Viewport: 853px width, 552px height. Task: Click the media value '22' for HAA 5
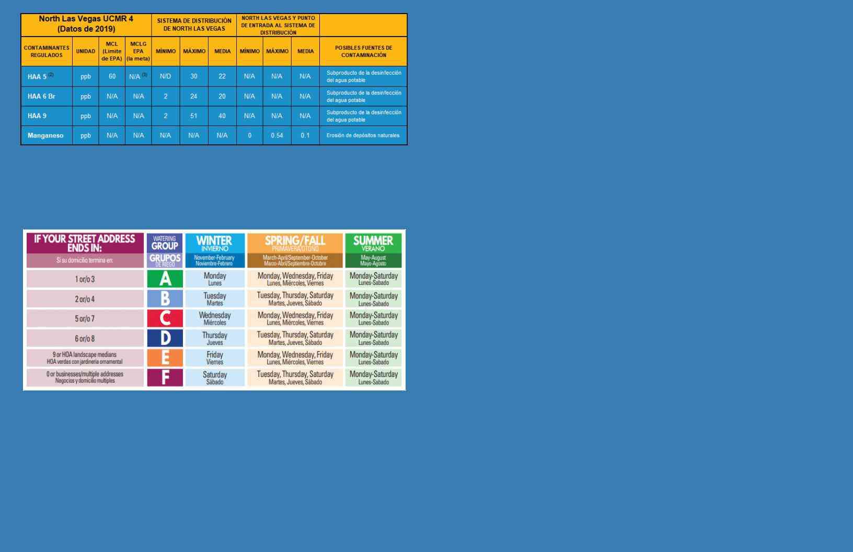(x=222, y=76)
